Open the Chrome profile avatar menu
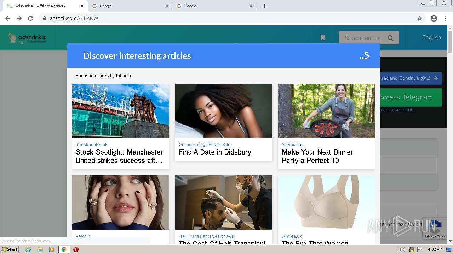This screenshot has width=453, height=254. click(434, 18)
